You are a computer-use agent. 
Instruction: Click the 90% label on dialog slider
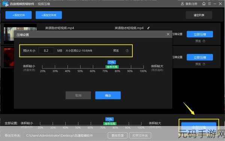(130, 71)
